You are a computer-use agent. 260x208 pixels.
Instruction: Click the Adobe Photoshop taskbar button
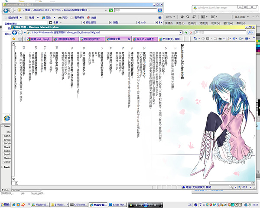coord(117,205)
